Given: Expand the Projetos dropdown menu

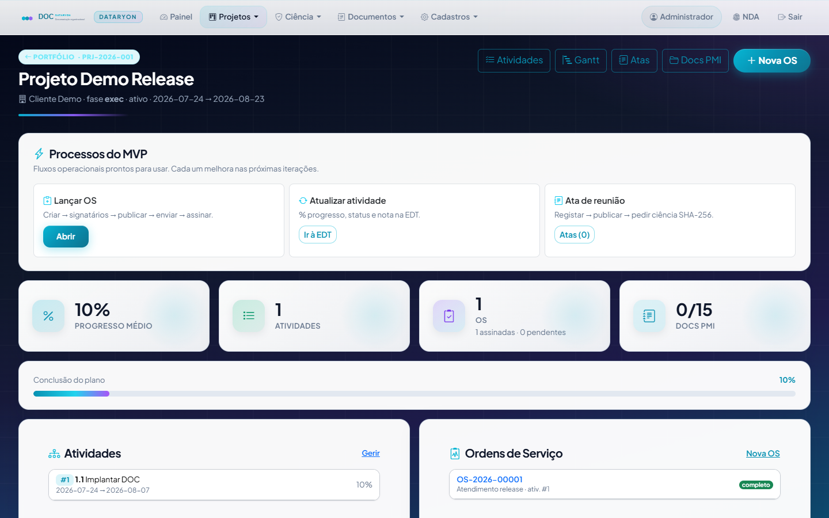Looking at the screenshot, I should [x=233, y=17].
